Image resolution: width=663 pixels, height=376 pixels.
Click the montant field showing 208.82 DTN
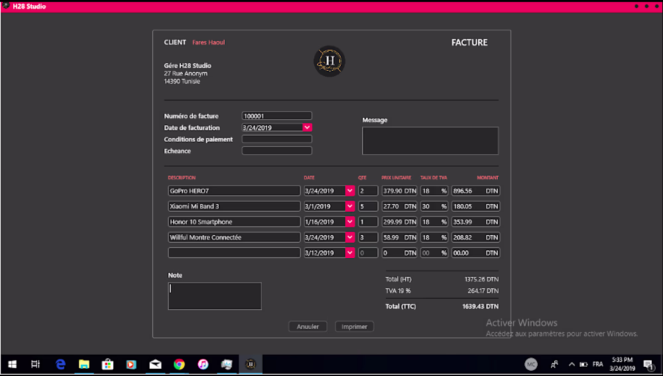coord(475,237)
